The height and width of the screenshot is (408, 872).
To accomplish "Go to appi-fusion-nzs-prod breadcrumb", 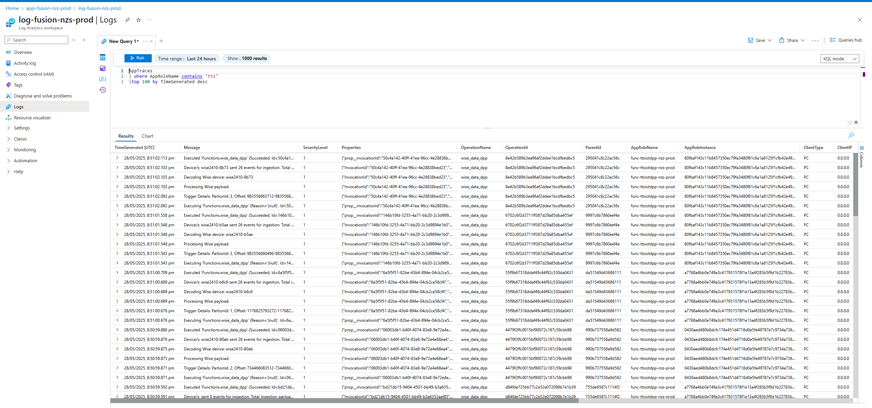I will pos(48,8).
